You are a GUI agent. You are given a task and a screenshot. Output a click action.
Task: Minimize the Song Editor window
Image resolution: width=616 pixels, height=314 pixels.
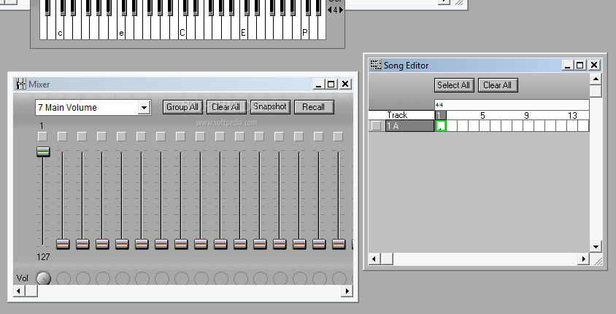click(567, 65)
